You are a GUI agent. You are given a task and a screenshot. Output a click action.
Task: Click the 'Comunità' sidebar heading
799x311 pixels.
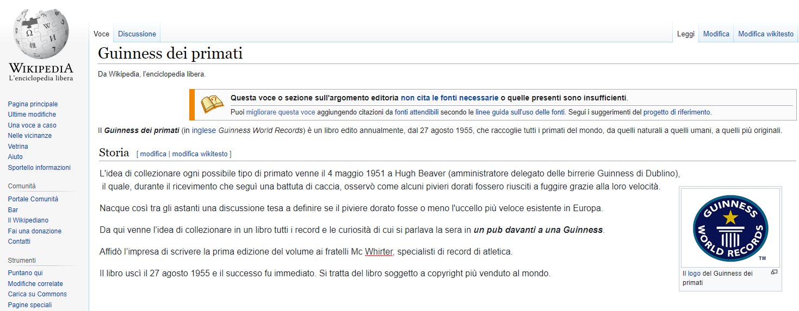(x=22, y=186)
